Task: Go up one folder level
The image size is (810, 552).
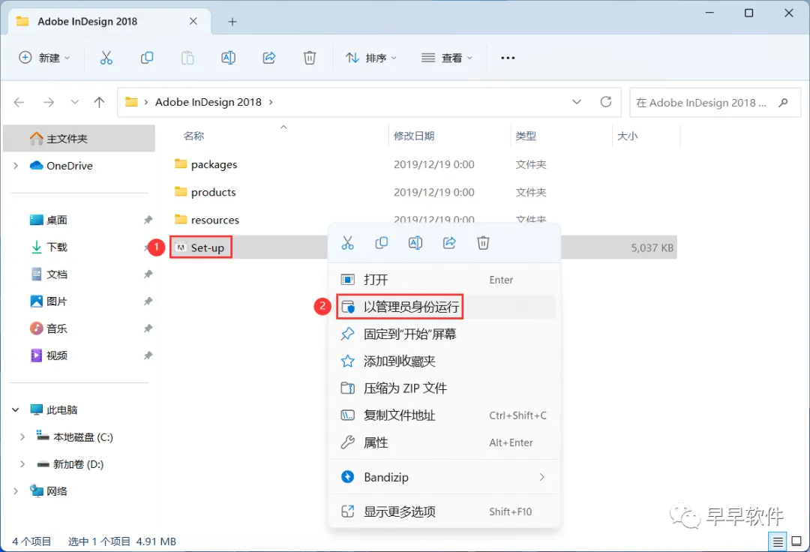Action: (x=99, y=102)
